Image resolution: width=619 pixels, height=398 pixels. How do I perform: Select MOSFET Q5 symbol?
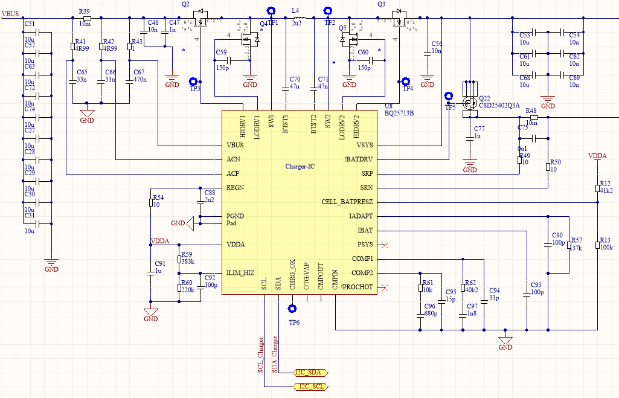coord(350,39)
